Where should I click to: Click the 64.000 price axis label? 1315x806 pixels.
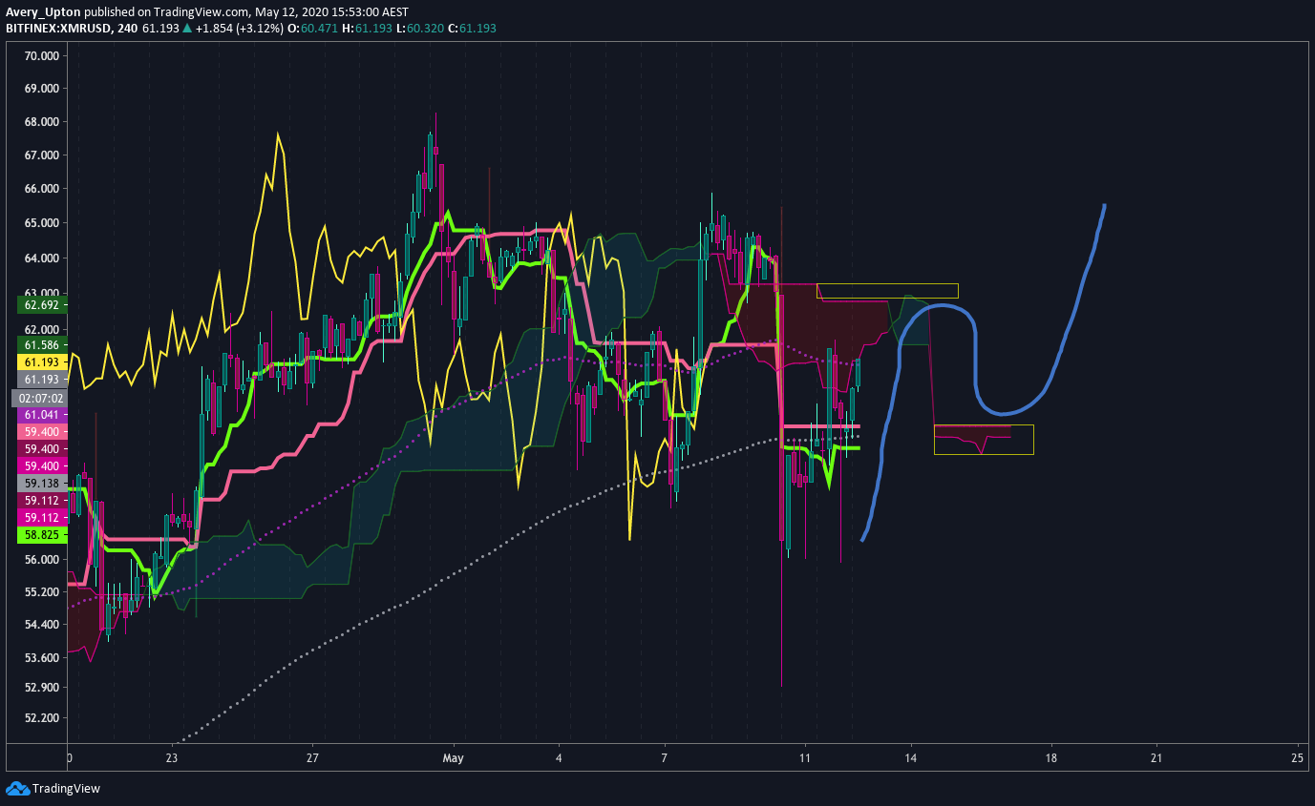point(41,258)
